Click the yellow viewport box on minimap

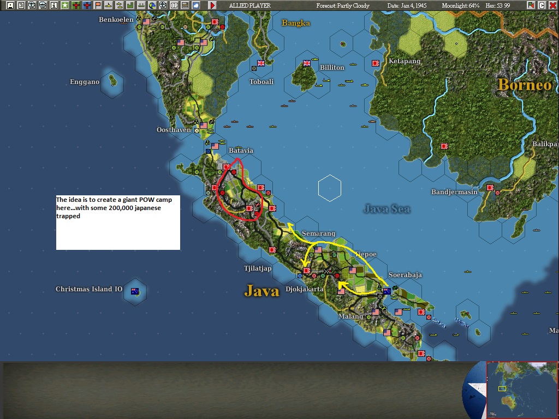pyautogui.click(x=502, y=388)
